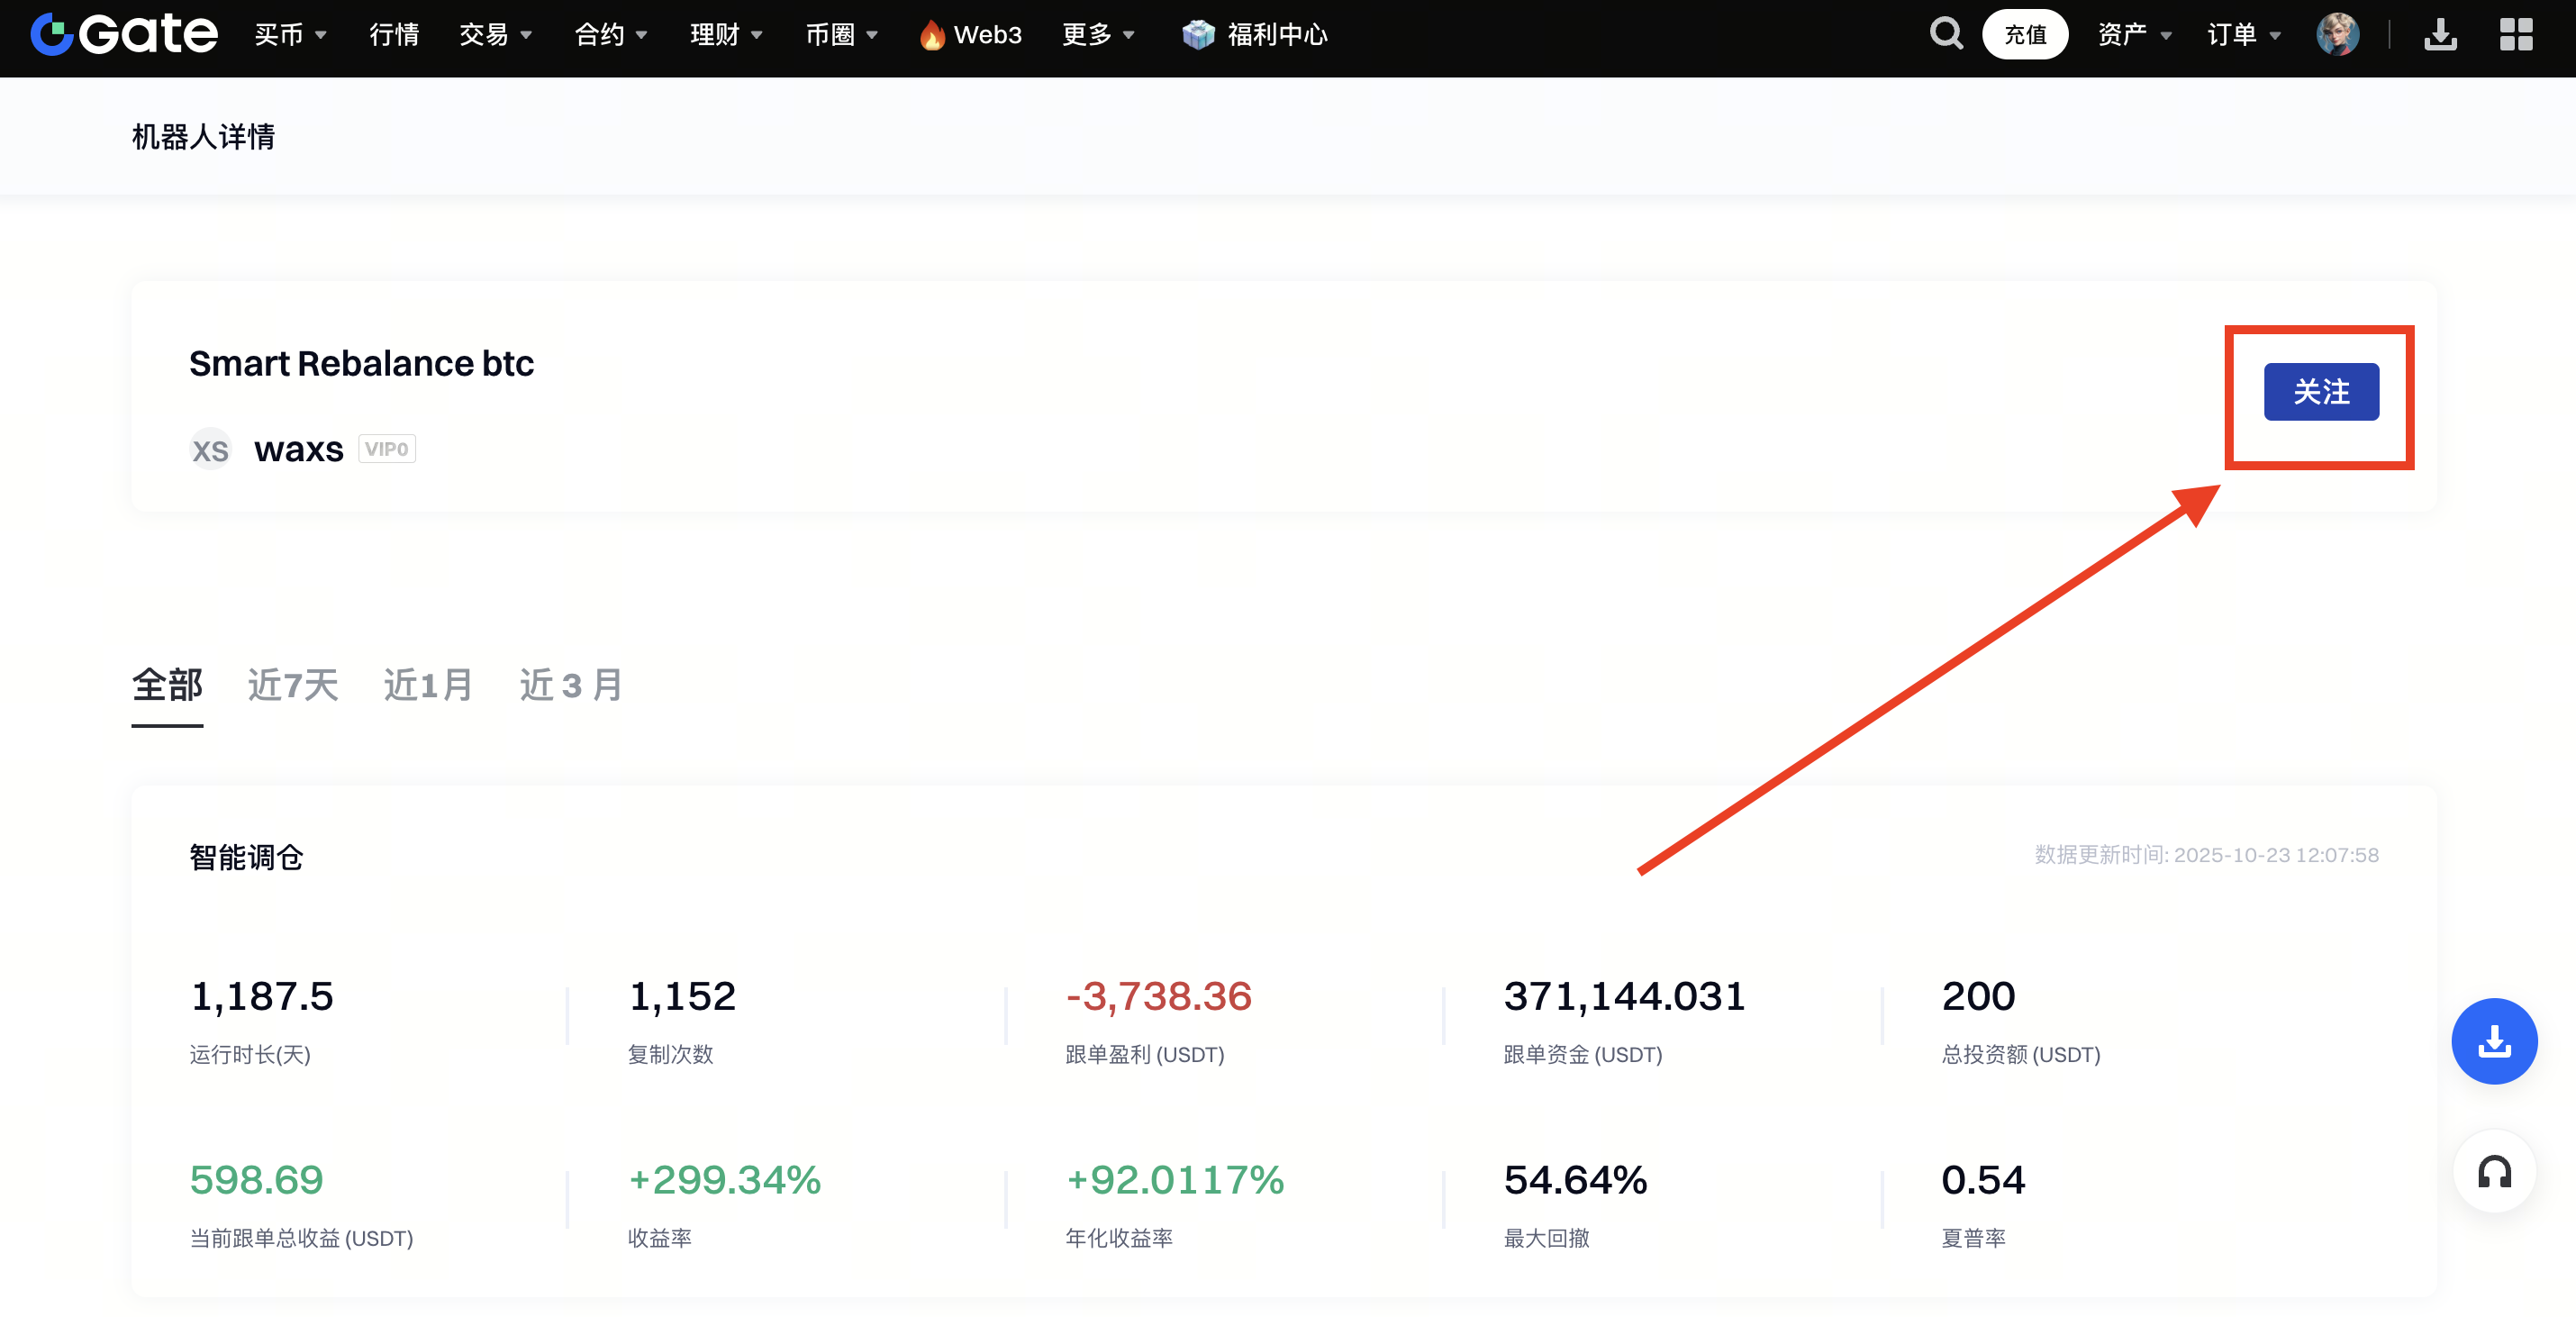Click the Web3 flame icon
Screen dimensions: 2576x1317
coord(932,35)
